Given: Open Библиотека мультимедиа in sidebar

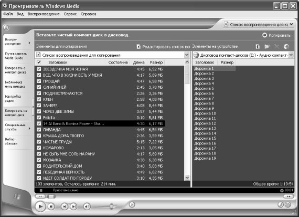Looking at the screenshot, I should [15, 85].
